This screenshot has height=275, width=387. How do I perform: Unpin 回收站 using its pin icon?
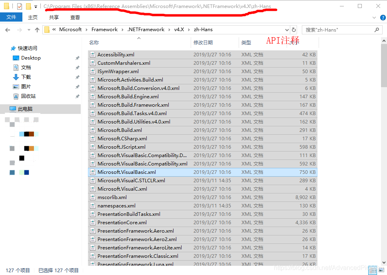point(78,96)
